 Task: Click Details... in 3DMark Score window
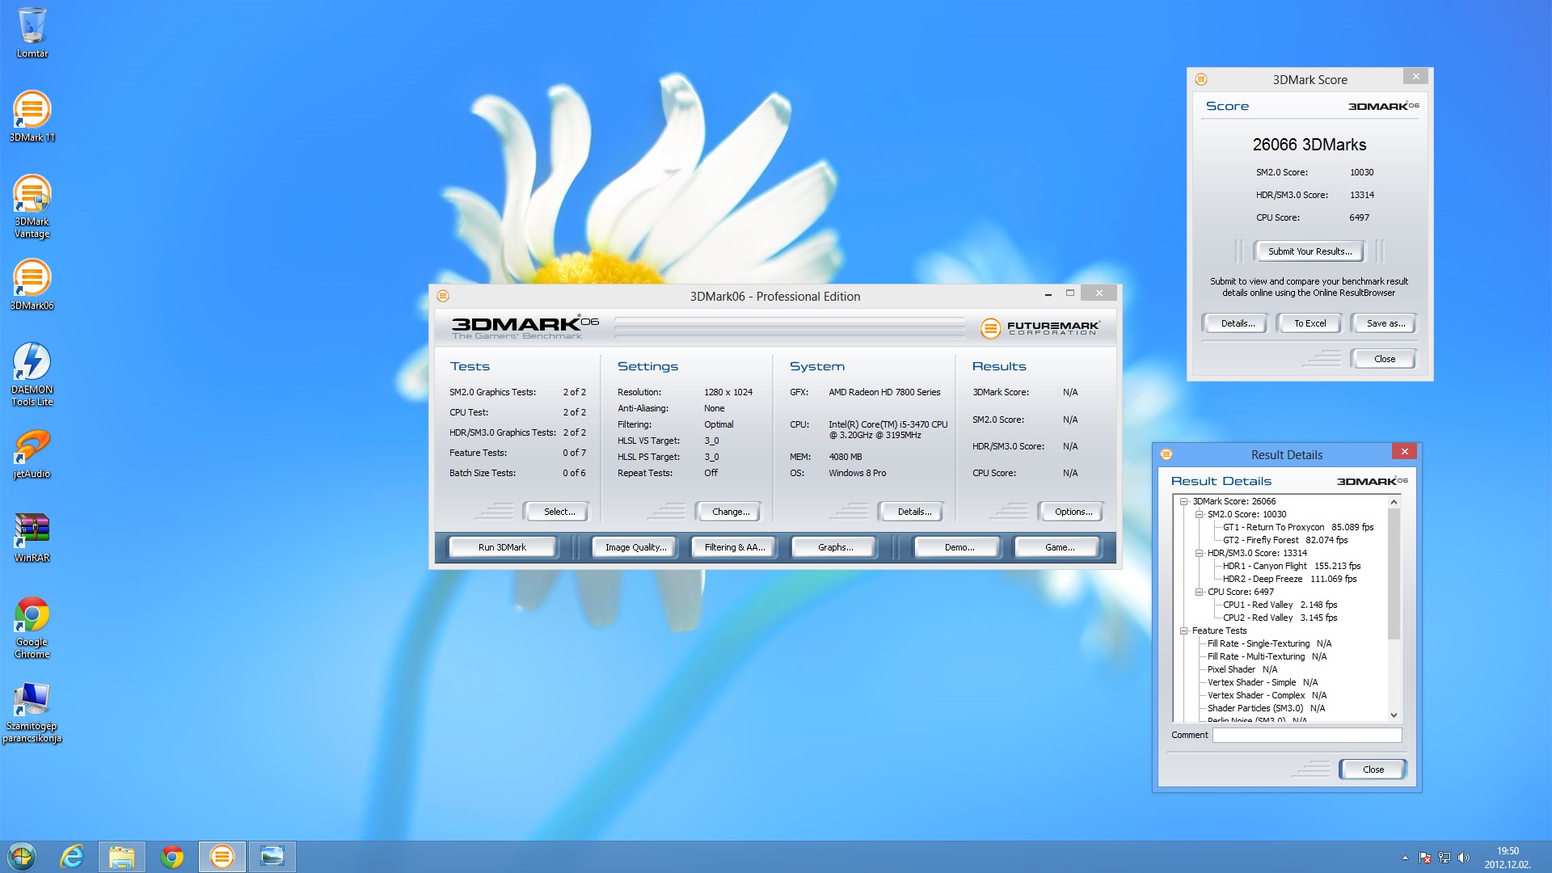[1238, 323]
